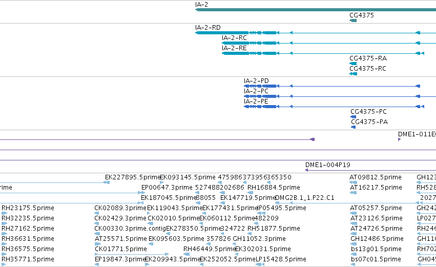This screenshot has width=436, height=267.
Task: Click the CG4375-PA protein label
Action: click(x=369, y=122)
